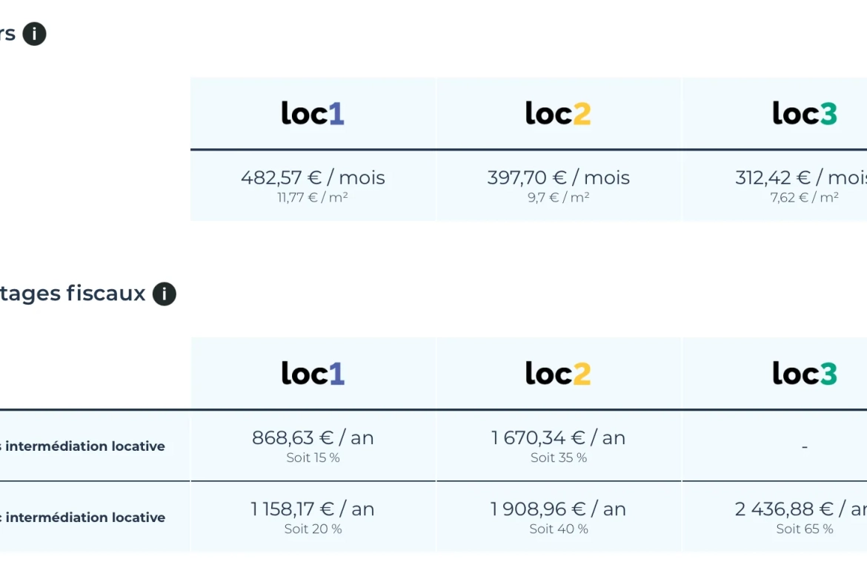Click the loc1 logo in the tax table
Image resolution: width=867 pixels, height=582 pixels.
pos(313,374)
